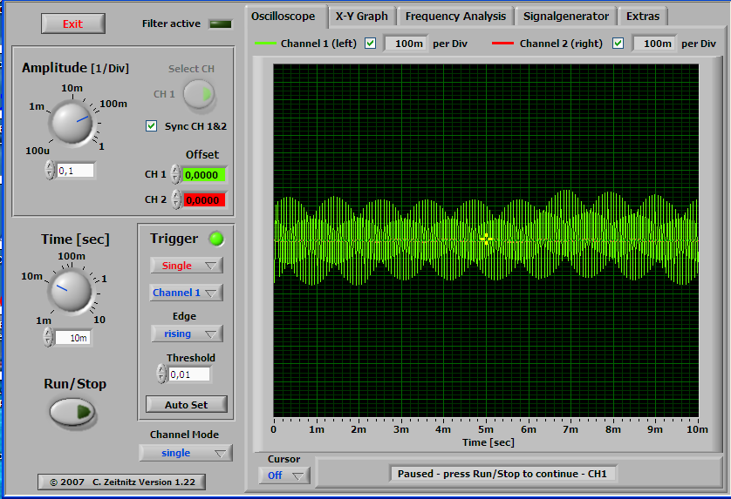Uncheck the Channel 2 (right) visibility checkbox

click(618, 44)
